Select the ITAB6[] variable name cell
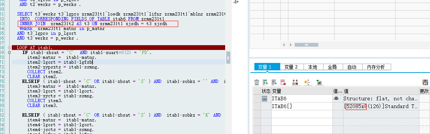This screenshot has width=430, height=134. click(302, 106)
